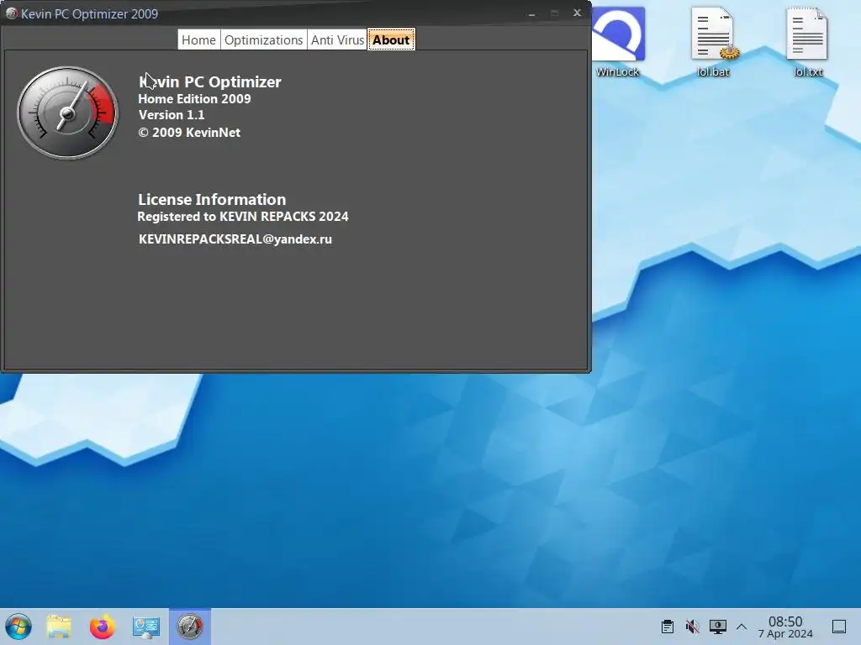861x645 pixels.
Task: Expand the hidden tray icons arrow
Action: 742,627
